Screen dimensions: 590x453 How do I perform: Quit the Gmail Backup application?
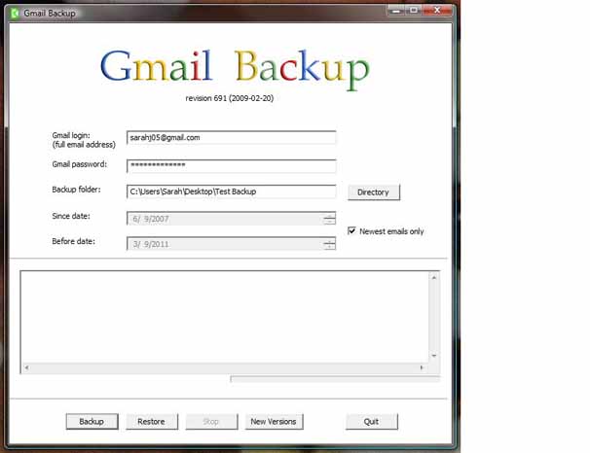pyautogui.click(x=371, y=422)
